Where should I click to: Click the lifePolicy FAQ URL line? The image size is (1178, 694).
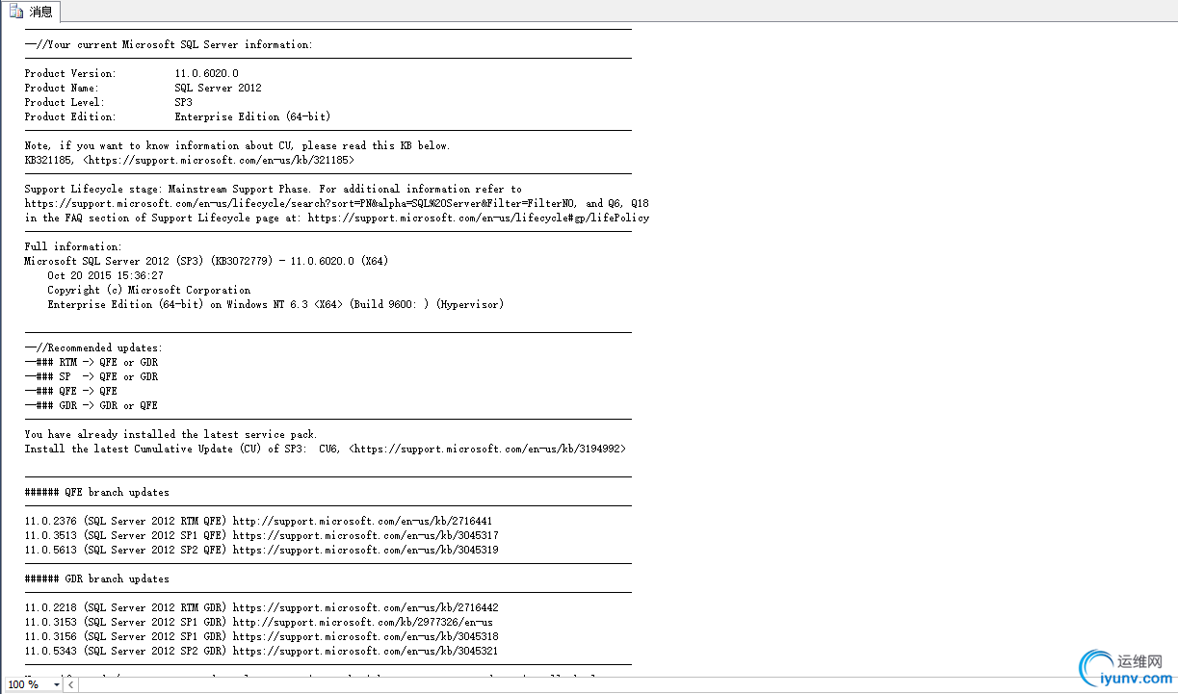337,218
